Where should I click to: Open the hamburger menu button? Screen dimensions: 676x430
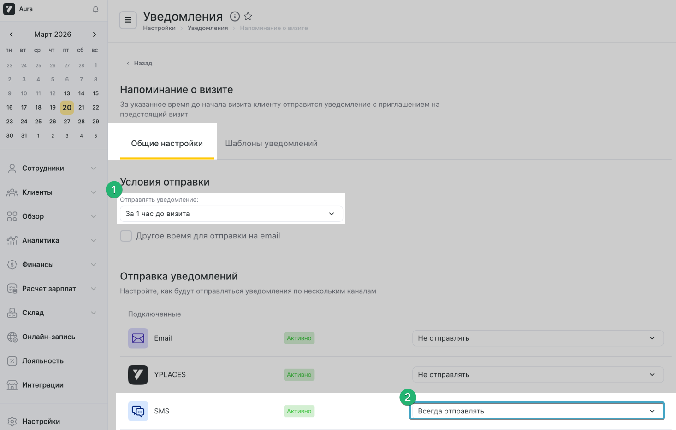(128, 20)
